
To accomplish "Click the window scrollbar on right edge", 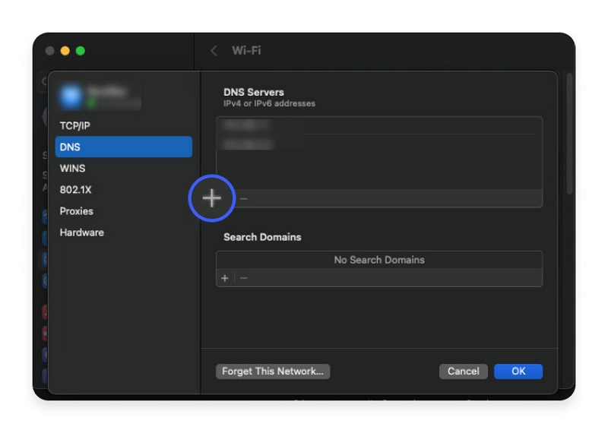I will (569, 134).
